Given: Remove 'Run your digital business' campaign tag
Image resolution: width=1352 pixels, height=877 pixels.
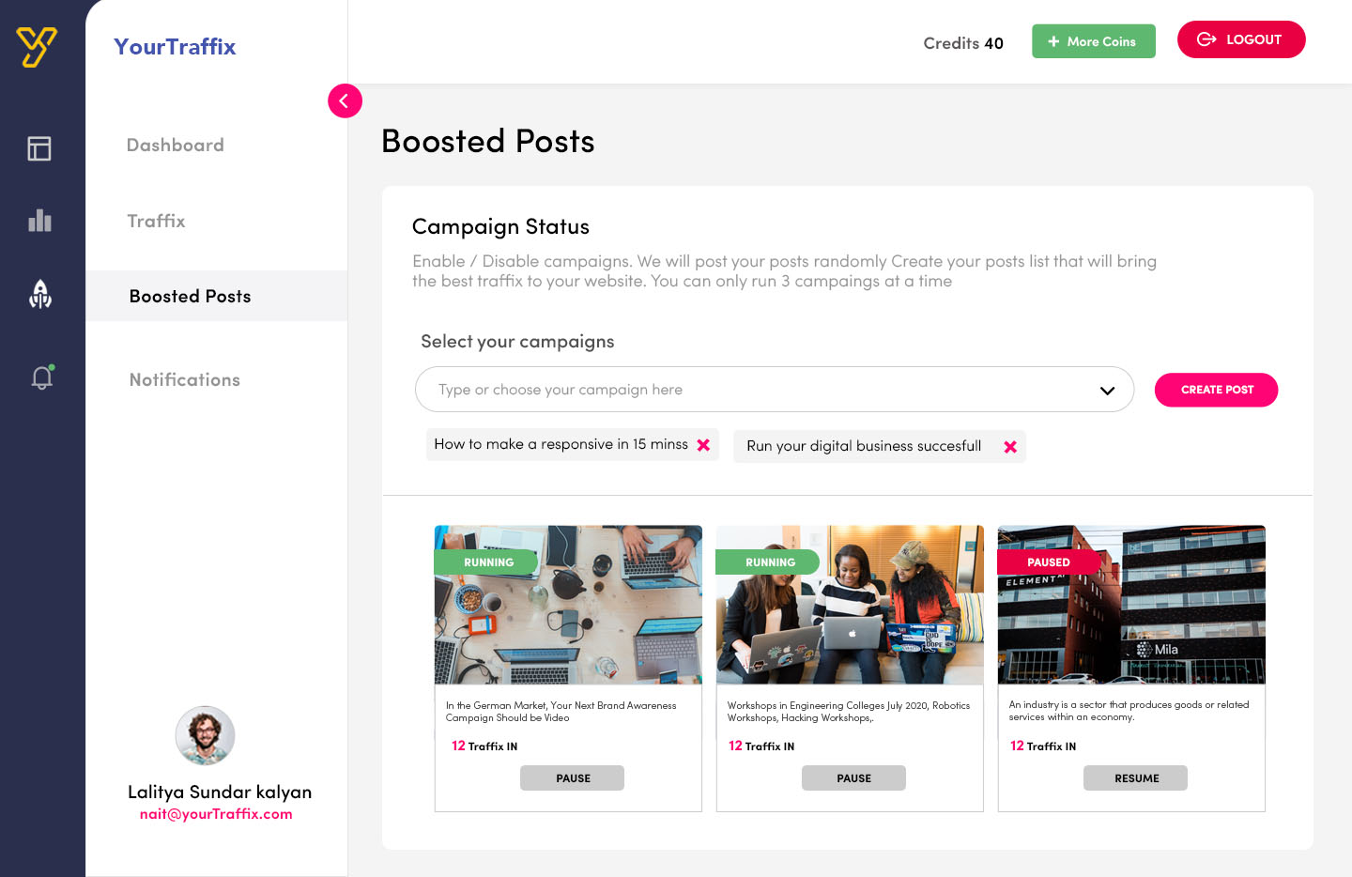Looking at the screenshot, I should coord(1010,447).
